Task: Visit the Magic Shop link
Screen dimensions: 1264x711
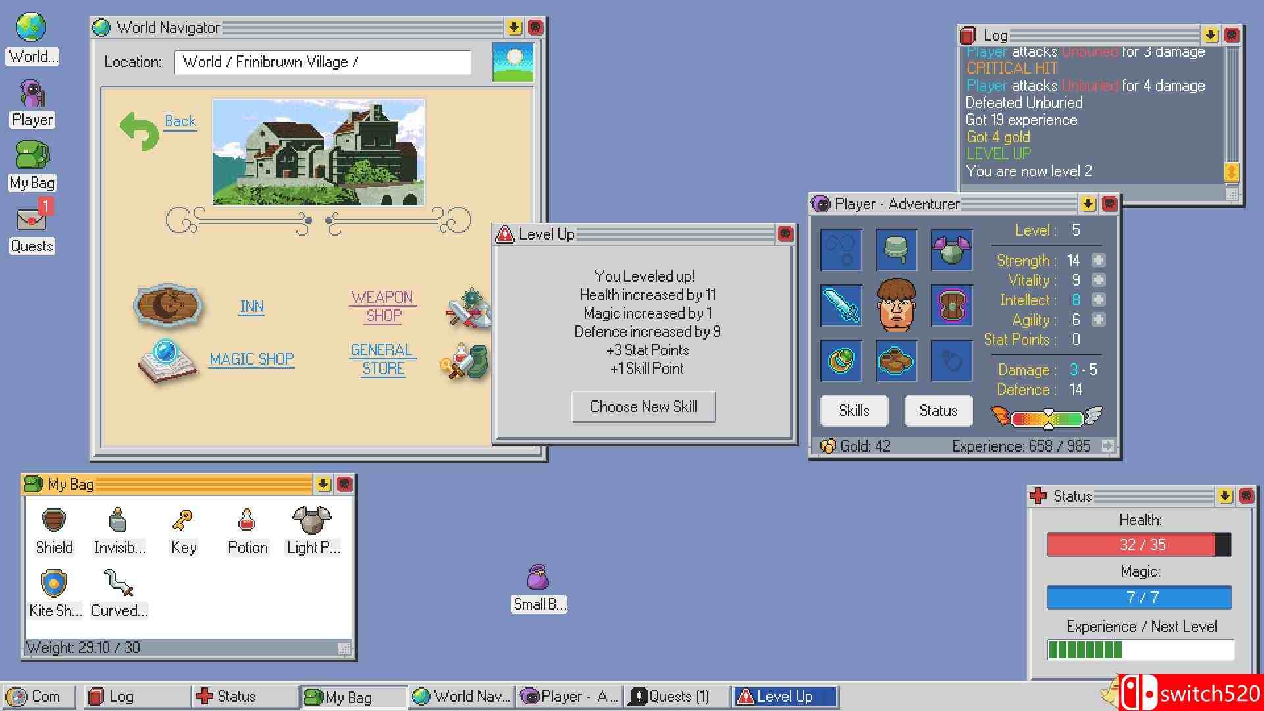Action: [x=251, y=359]
